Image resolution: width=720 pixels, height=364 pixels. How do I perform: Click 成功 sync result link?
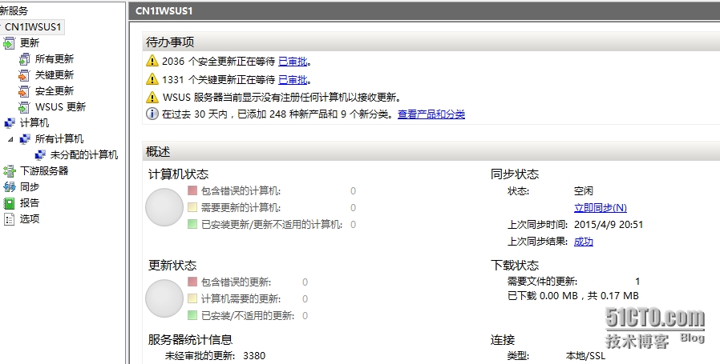click(x=584, y=242)
